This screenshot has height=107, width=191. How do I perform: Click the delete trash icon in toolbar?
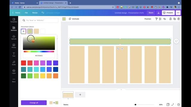178,19
